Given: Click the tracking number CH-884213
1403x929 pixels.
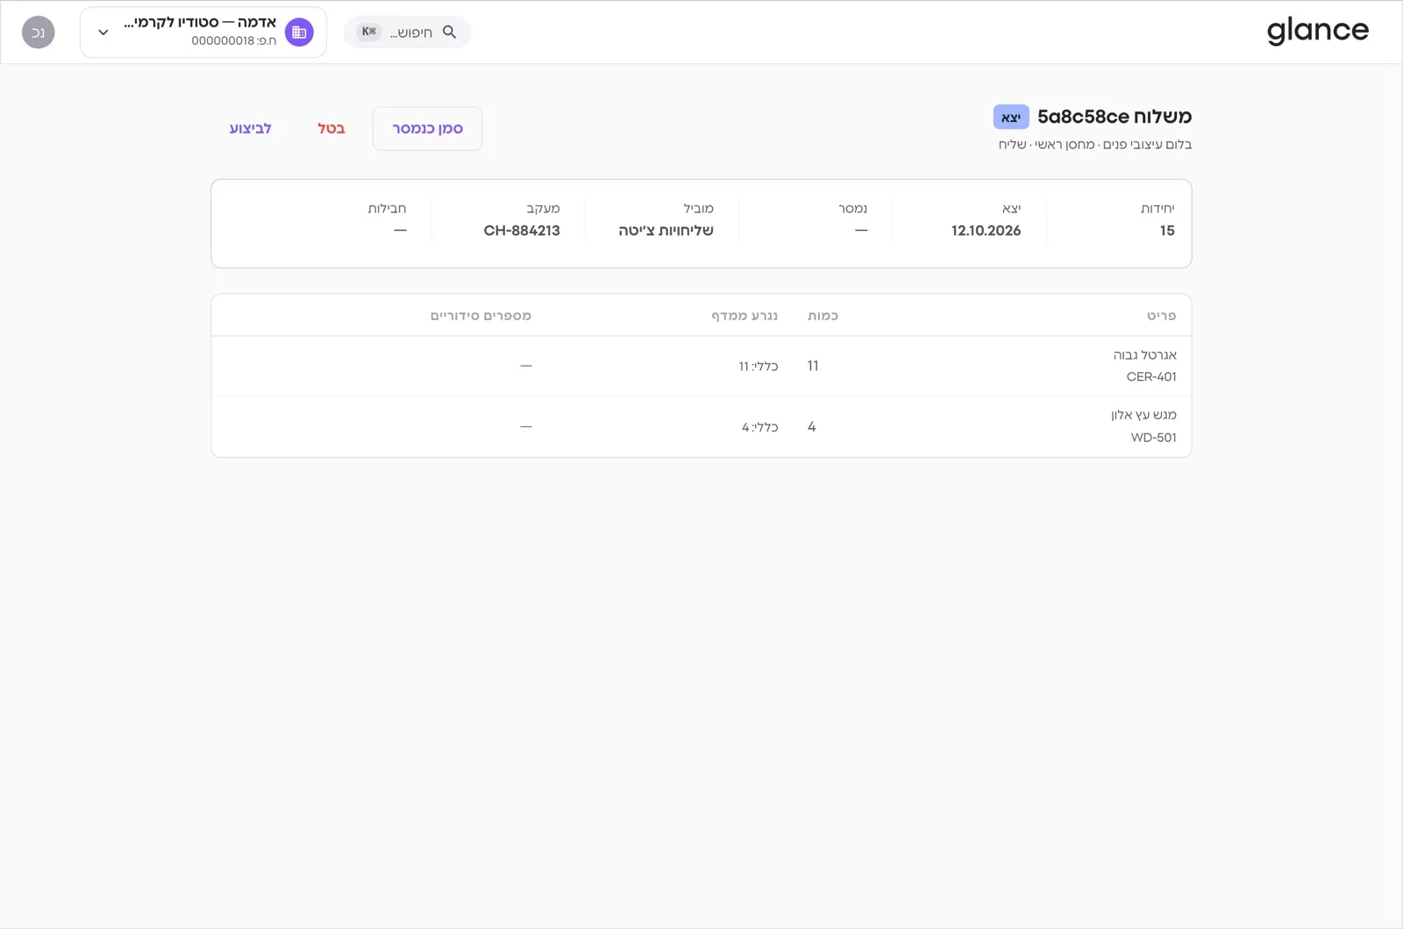Looking at the screenshot, I should click(522, 231).
